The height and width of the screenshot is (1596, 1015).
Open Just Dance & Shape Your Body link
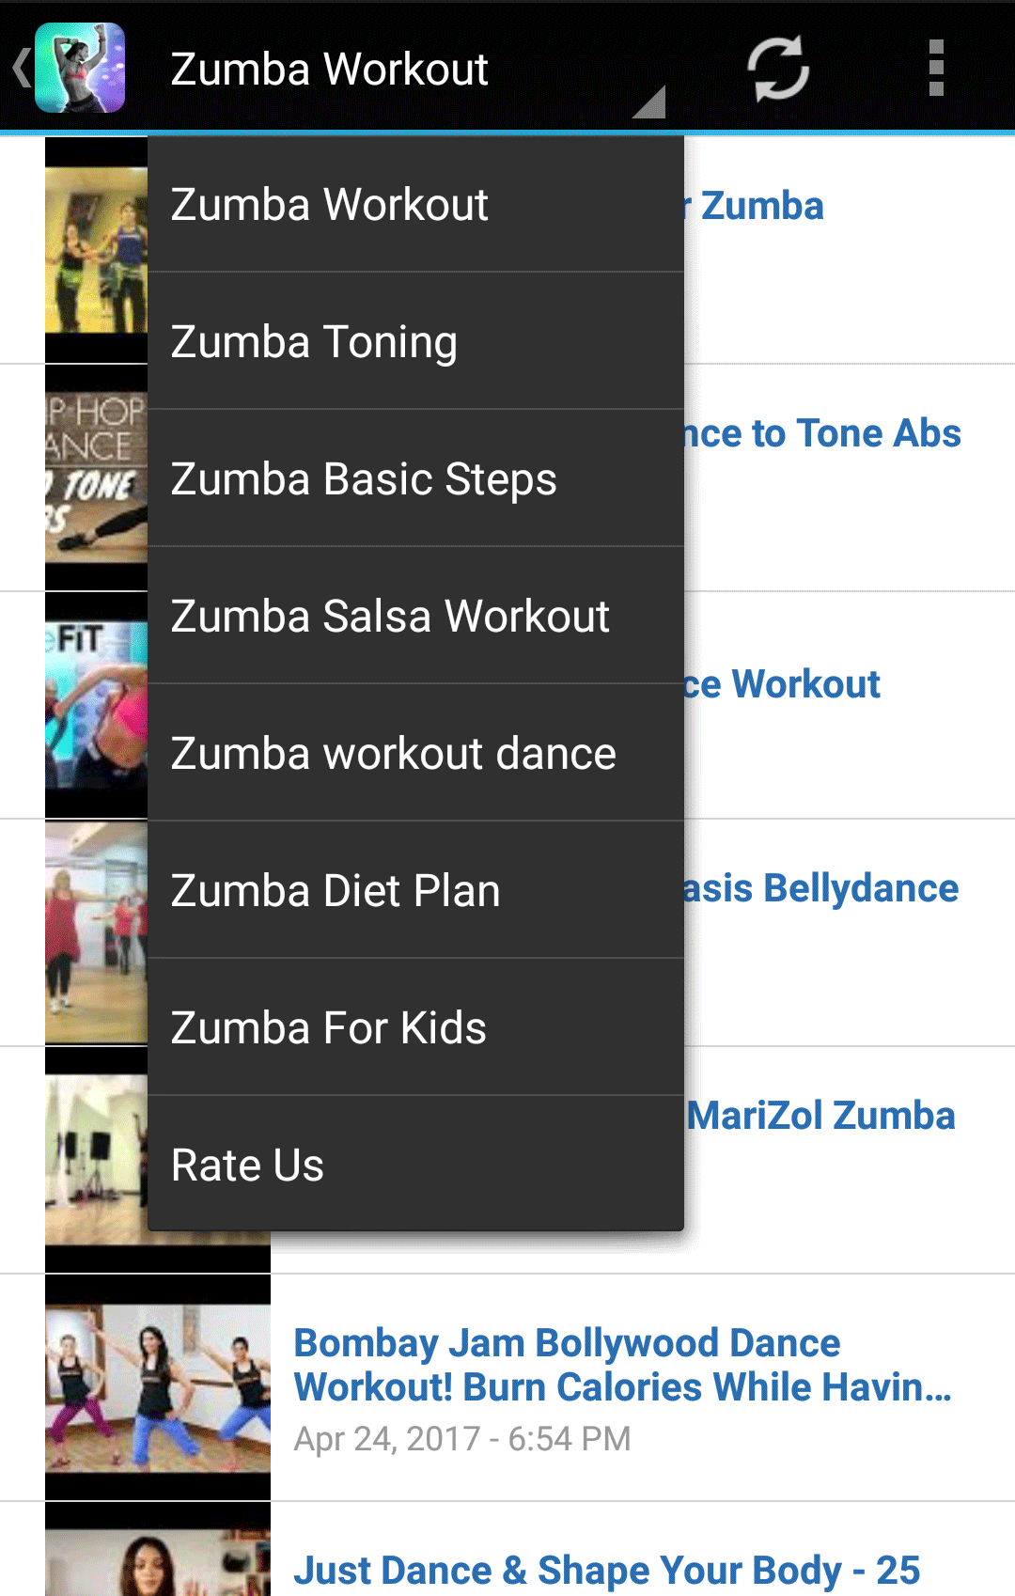point(607,1570)
